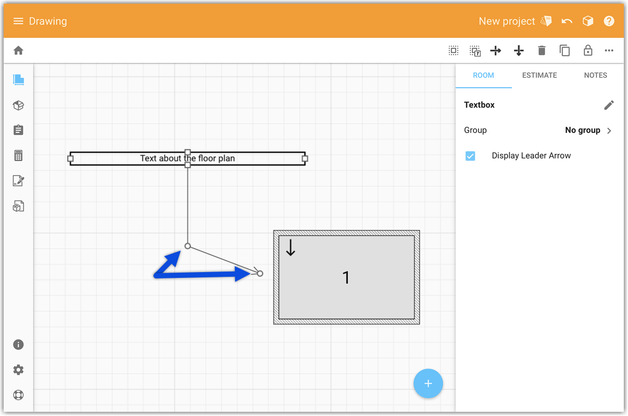Click the New project title
The image size is (628, 416).
click(x=507, y=21)
